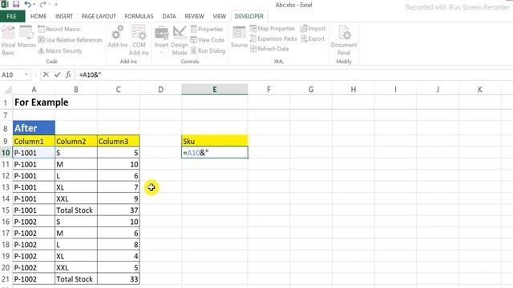Switch to the VIEW tab

(219, 16)
